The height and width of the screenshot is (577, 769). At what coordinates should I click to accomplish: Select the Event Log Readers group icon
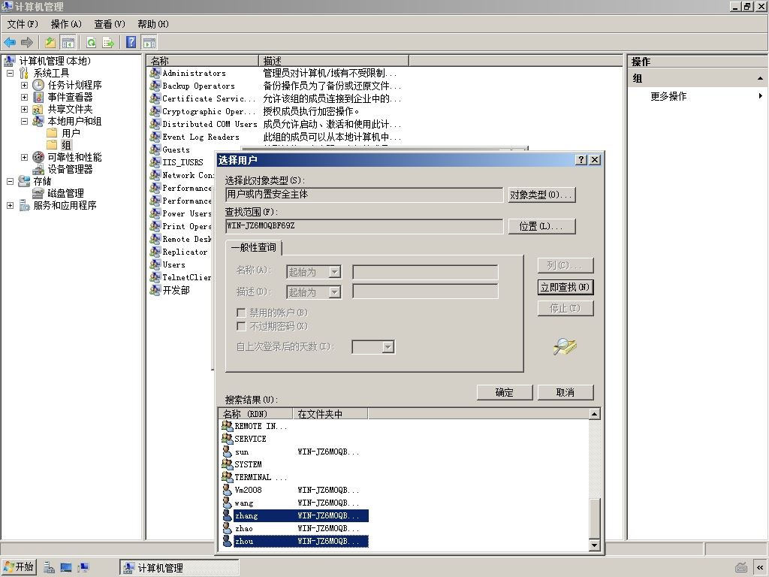point(155,137)
